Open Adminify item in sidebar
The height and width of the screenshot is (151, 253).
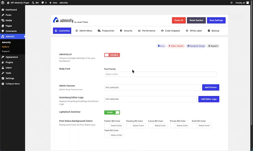[x=12, y=36]
